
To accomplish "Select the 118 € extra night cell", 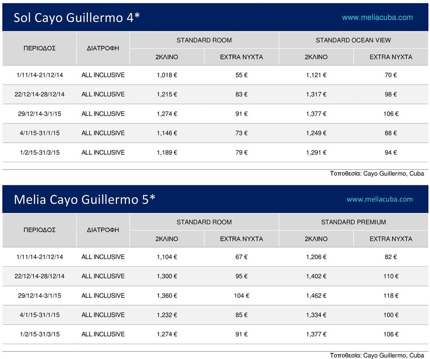I will (x=391, y=296).
